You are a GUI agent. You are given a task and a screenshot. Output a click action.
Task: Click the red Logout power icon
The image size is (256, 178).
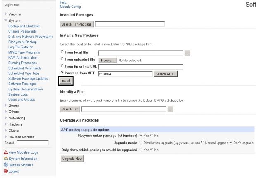pyautogui.click(x=6, y=171)
